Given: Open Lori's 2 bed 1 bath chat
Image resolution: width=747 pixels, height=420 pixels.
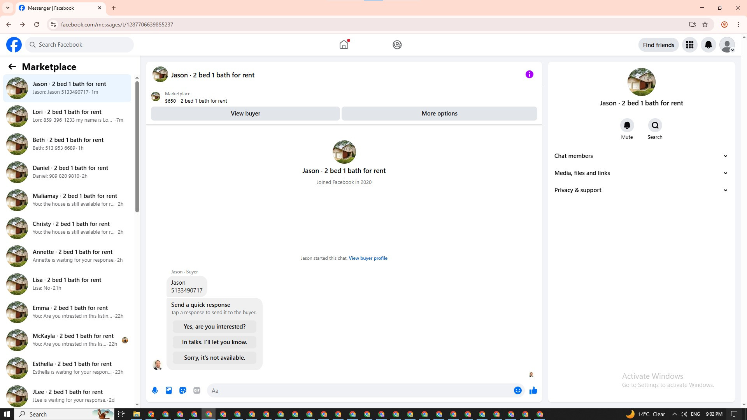Looking at the screenshot, I should pyautogui.click(x=67, y=116).
